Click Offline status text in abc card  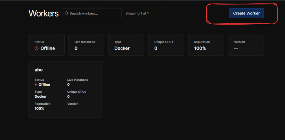tap(44, 85)
